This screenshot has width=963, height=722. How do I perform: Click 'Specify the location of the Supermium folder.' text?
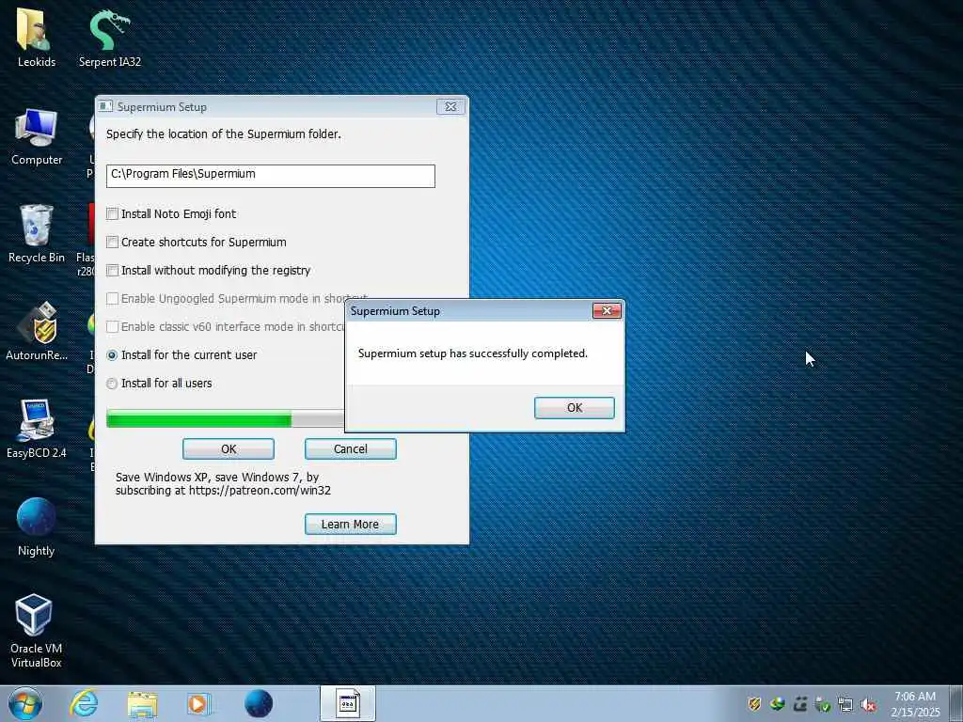click(223, 133)
